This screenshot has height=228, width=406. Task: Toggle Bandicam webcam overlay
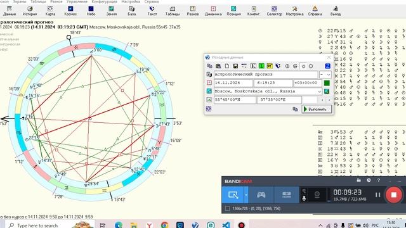click(317, 194)
